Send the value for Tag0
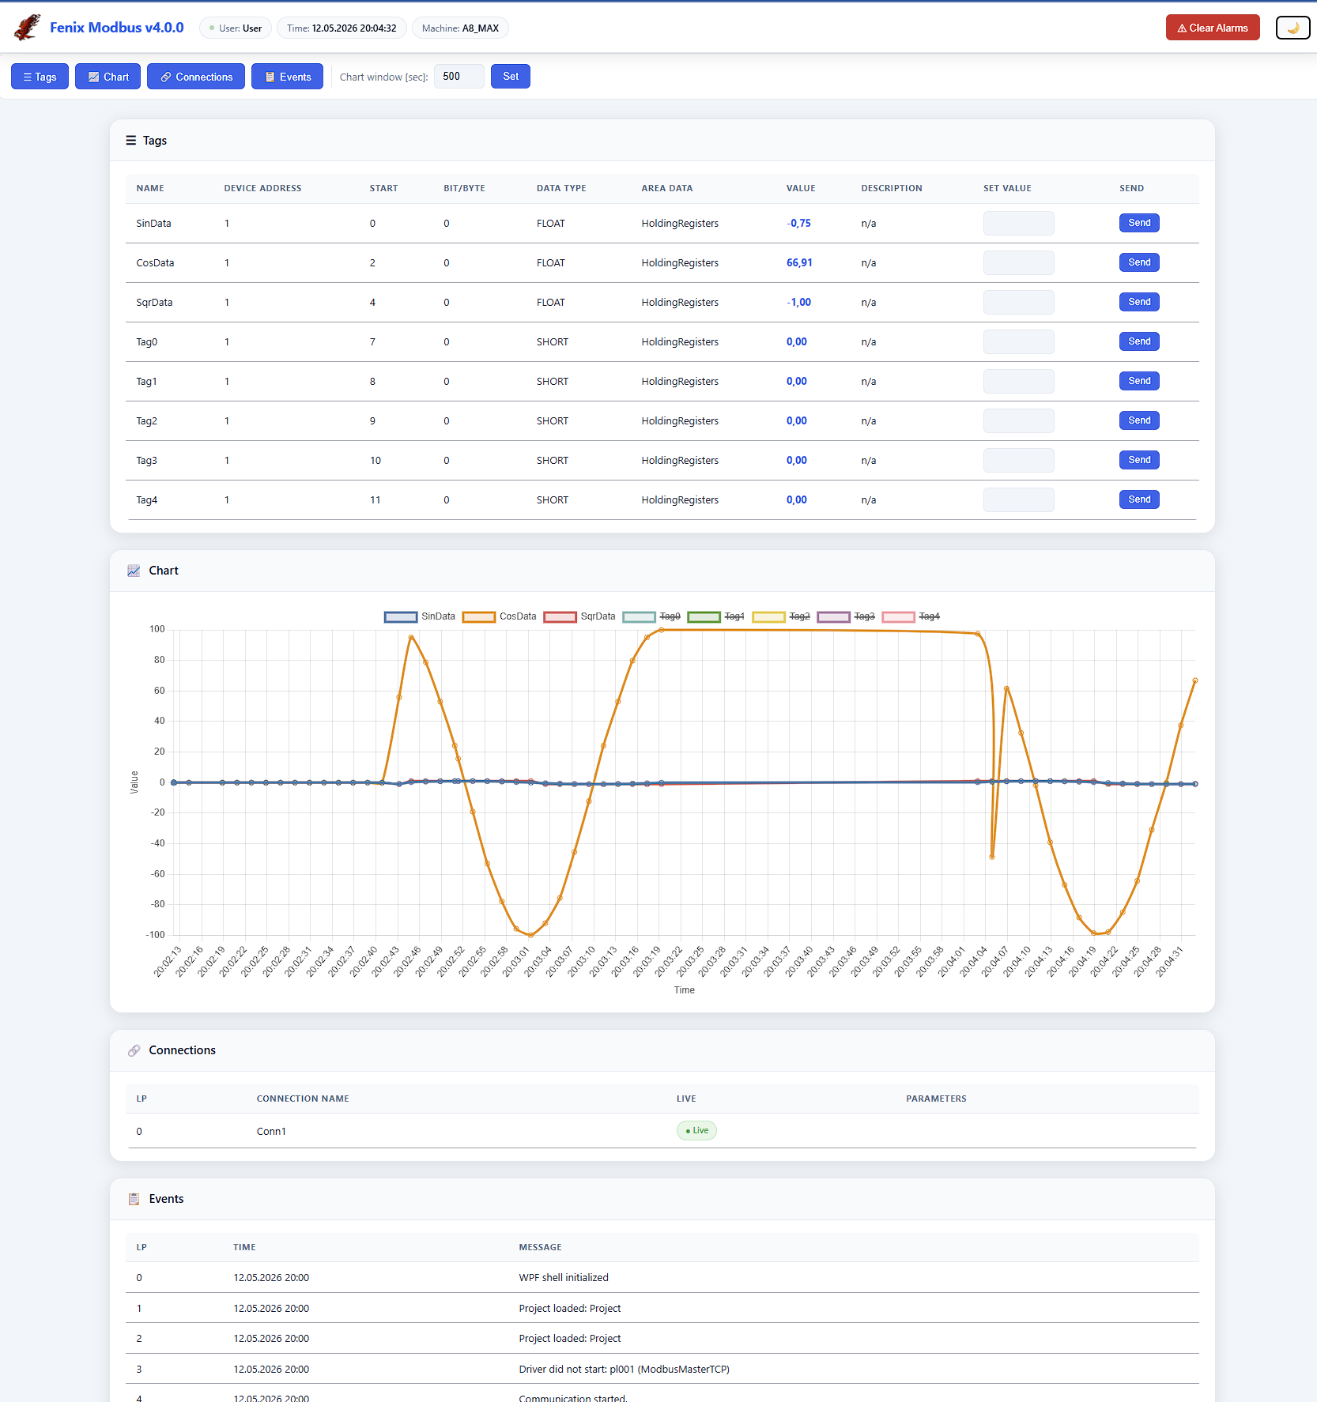The width and height of the screenshot is (1317, 1402). click(1139, 341)
